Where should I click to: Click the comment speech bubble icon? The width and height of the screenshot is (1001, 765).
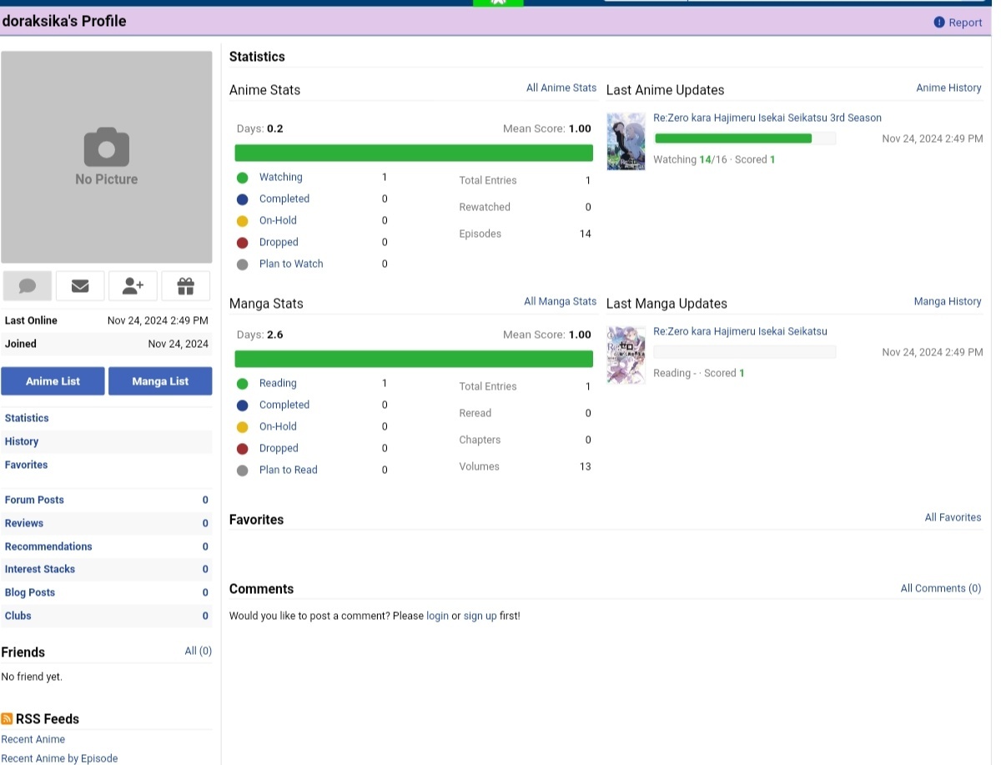click(27, 286)
